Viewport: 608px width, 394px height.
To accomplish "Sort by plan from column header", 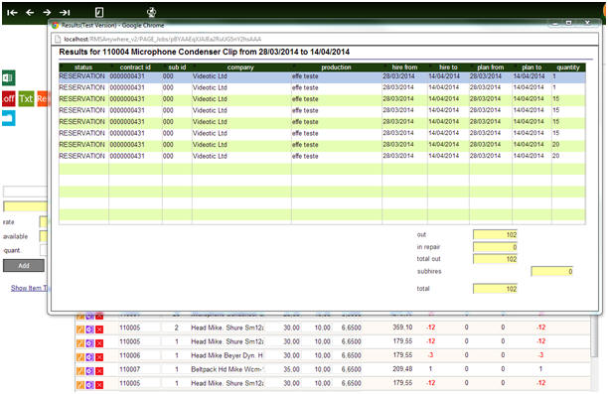I will 491,67.
